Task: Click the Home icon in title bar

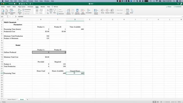Action: pyautogui.click(x=19, y=4)
